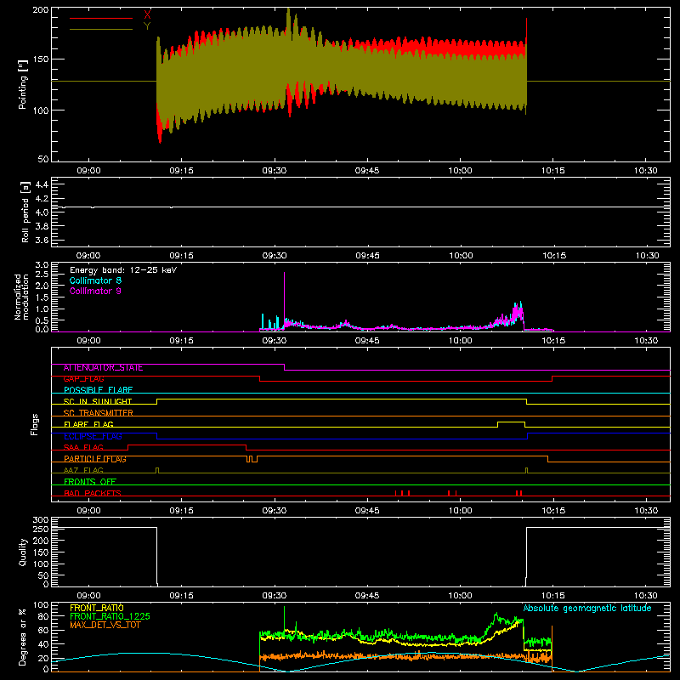Viewport: 680px width, 680px height.
Task: Click the 10:15 tick label under Flags plot
Action: 553,511
